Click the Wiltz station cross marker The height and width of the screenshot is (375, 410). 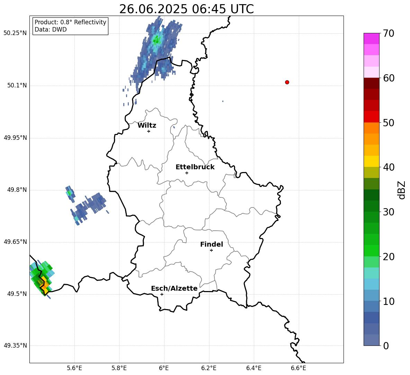click(x=149, y=131)
